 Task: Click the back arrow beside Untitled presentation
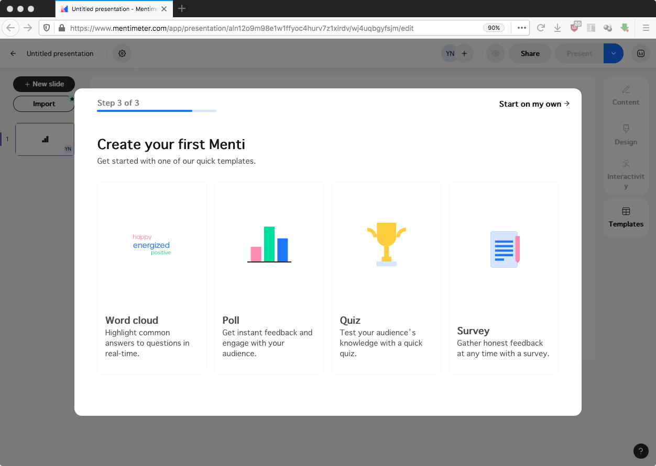pyautogui.click(x=13, y=53)
